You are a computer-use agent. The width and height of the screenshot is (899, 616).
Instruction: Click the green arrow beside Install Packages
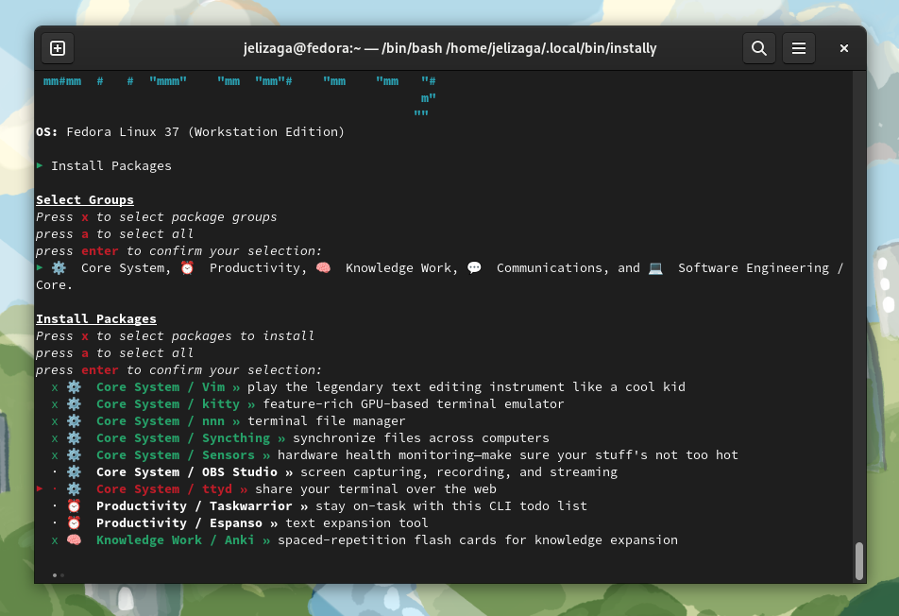pyautogui.click(x=40, y=165)
